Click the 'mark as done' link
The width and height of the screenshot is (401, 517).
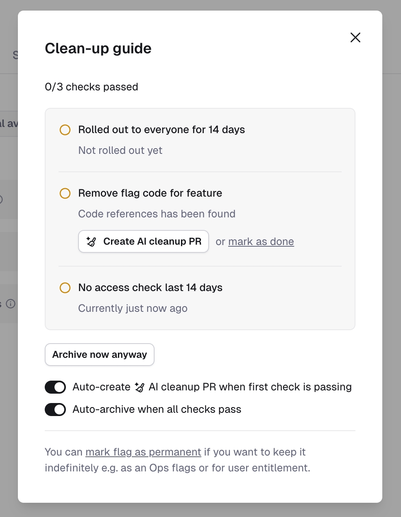[x=261, y=241]
